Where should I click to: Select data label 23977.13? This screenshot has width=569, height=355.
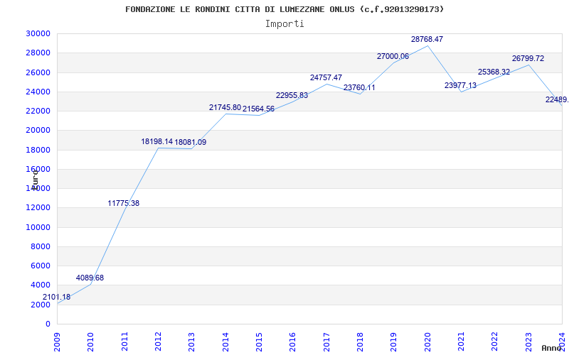pos(460,85)
